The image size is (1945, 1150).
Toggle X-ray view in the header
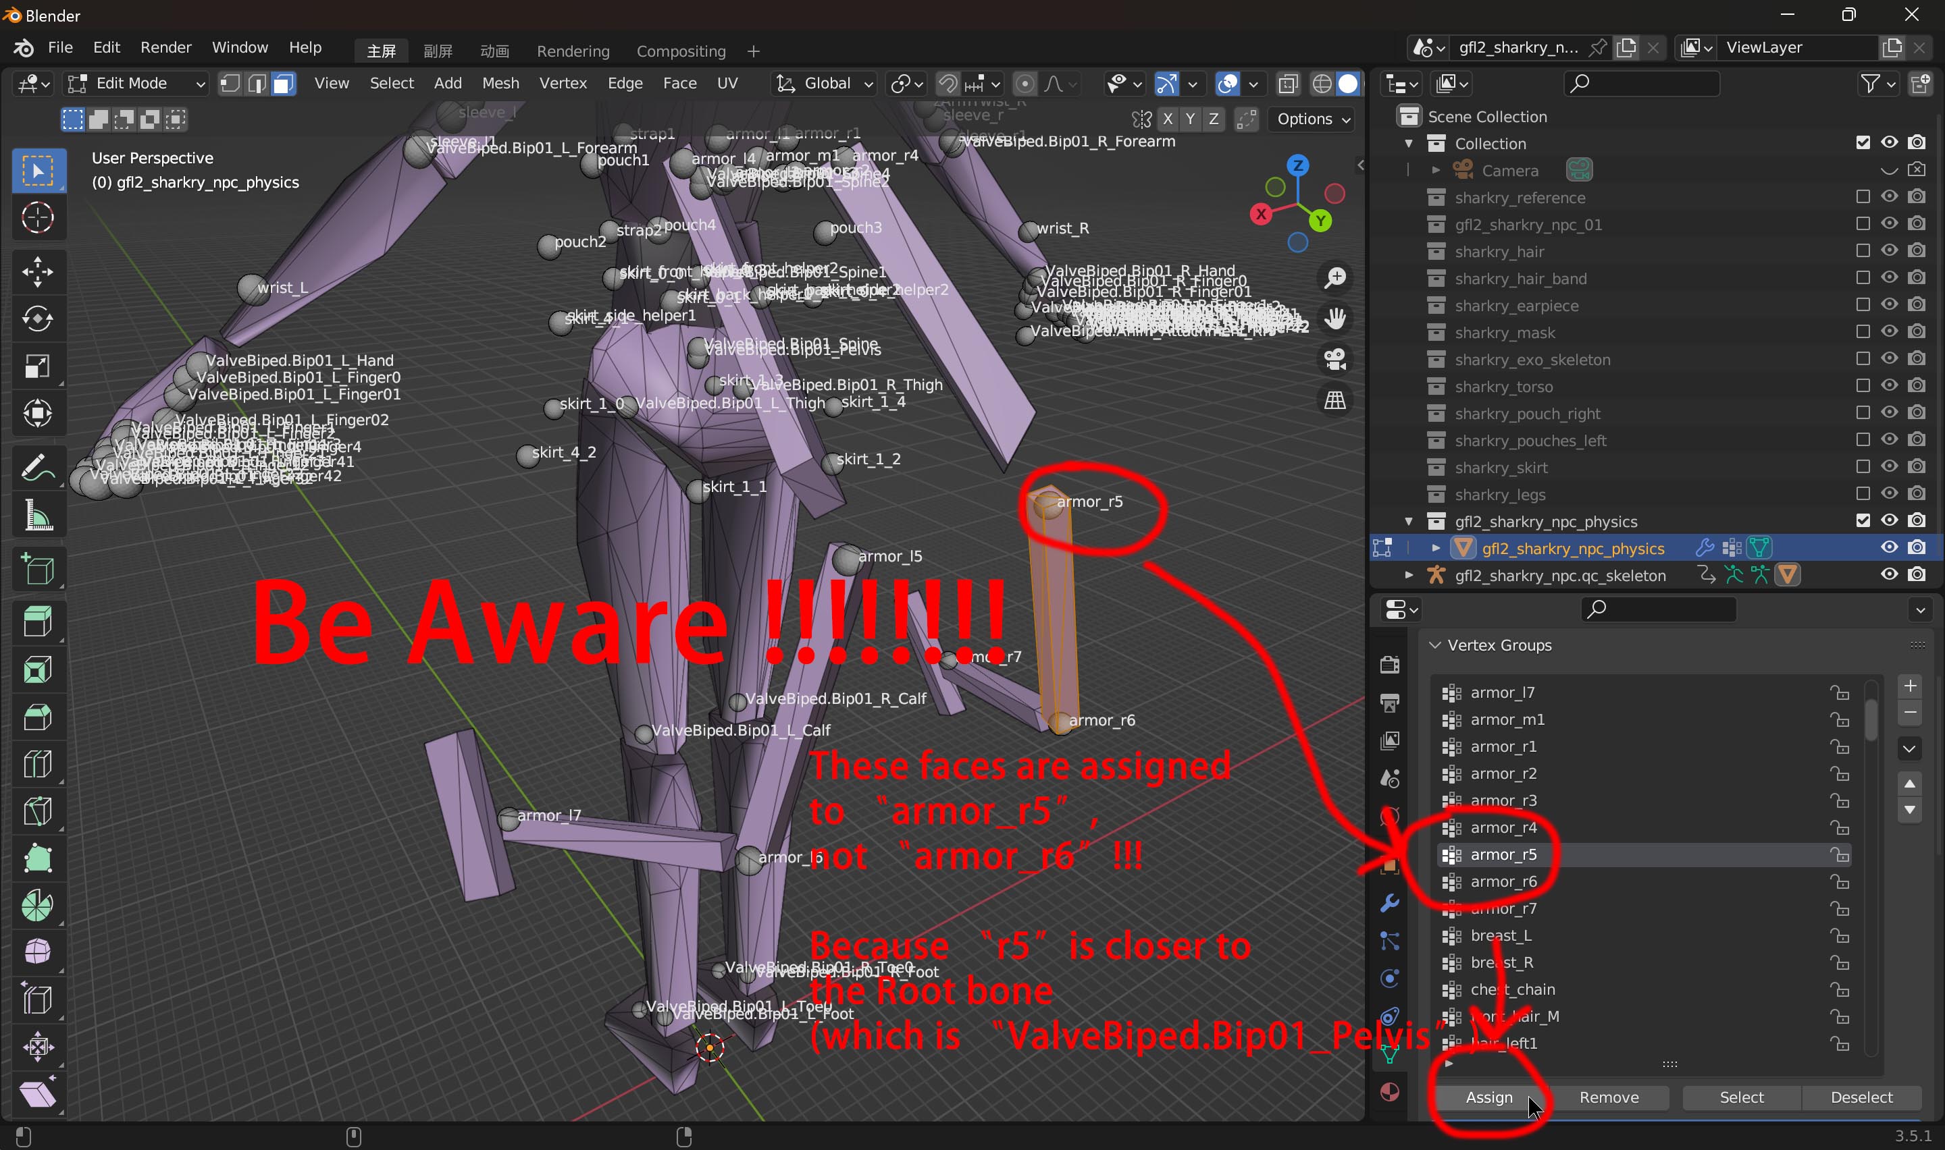coord(1288,84)
